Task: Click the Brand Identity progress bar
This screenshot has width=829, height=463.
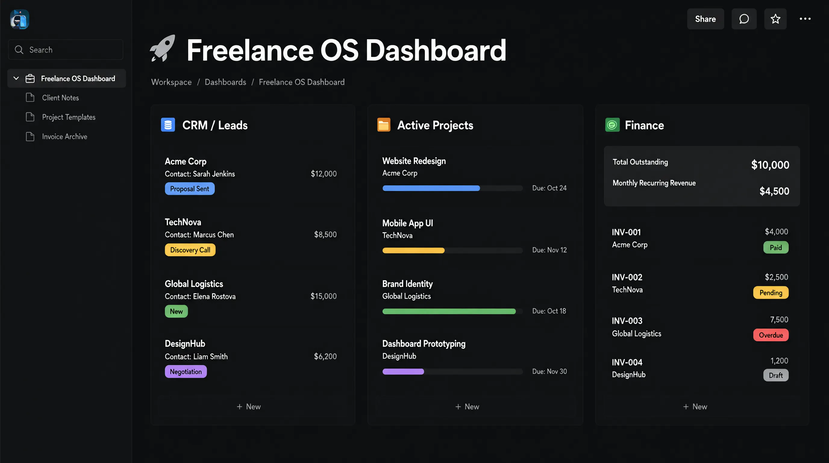Action: (452, 311)
